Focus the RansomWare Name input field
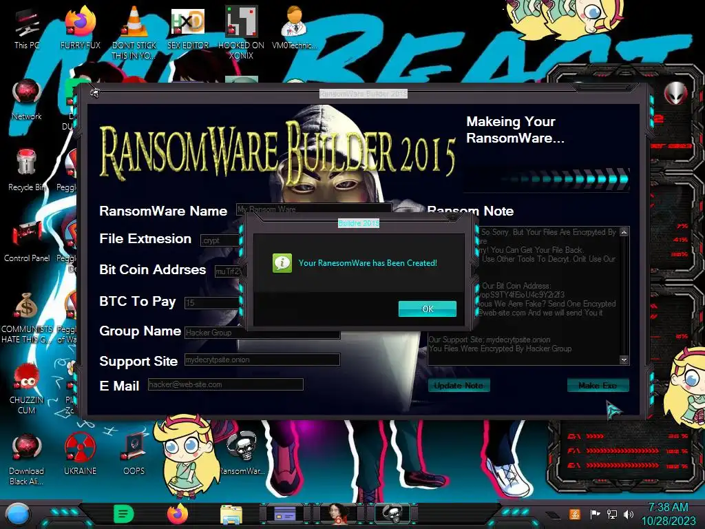 314,209
